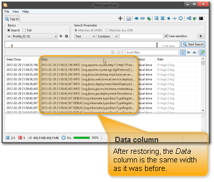Click the grayed pause columns icon
214x182 pixels.
[x=113, y=52]
